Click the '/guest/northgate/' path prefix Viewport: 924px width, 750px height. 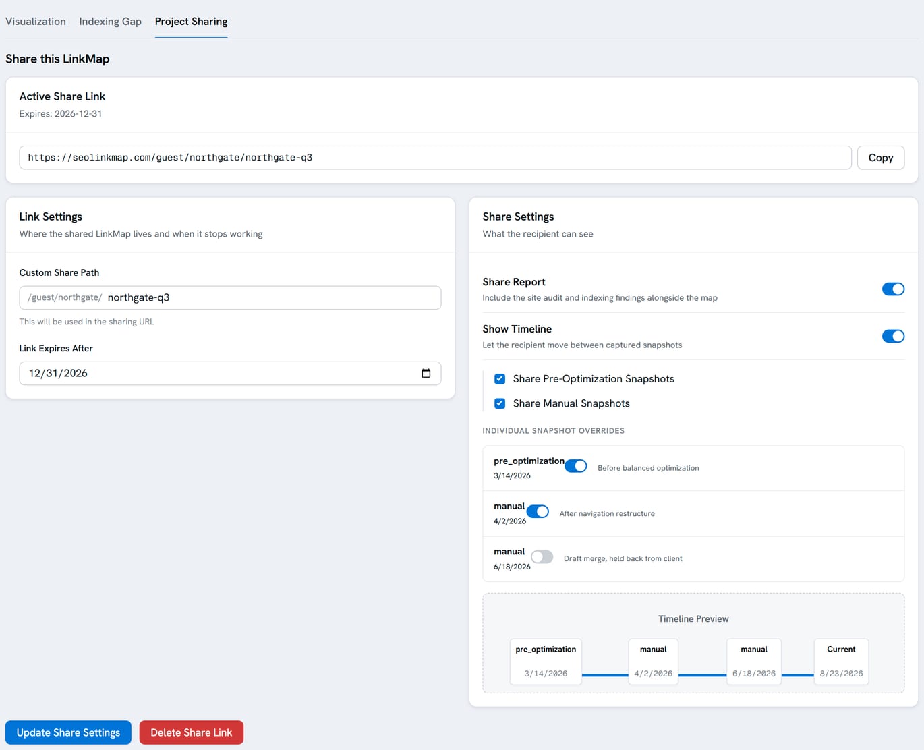point(65,297)
